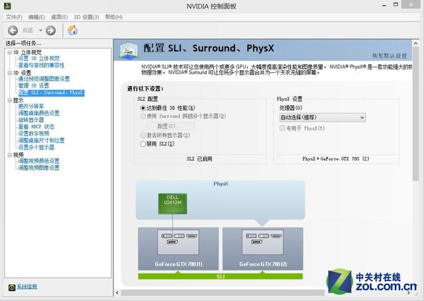Collapse the 3D 设置 tree node
This screenshot has height=301, width=424.
coord(10,73)
